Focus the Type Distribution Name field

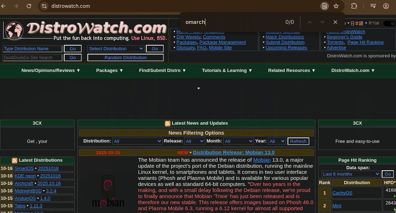pos(32,49)
